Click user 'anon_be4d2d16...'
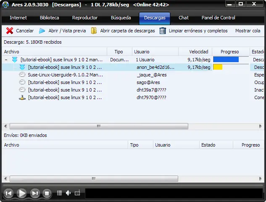 pos(155,67)
